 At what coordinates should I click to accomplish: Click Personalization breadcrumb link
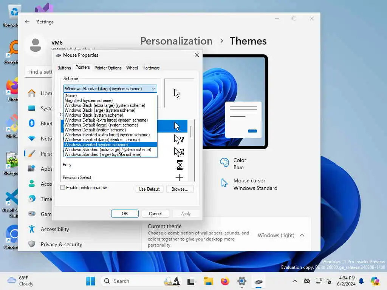(x=176, y=41)
